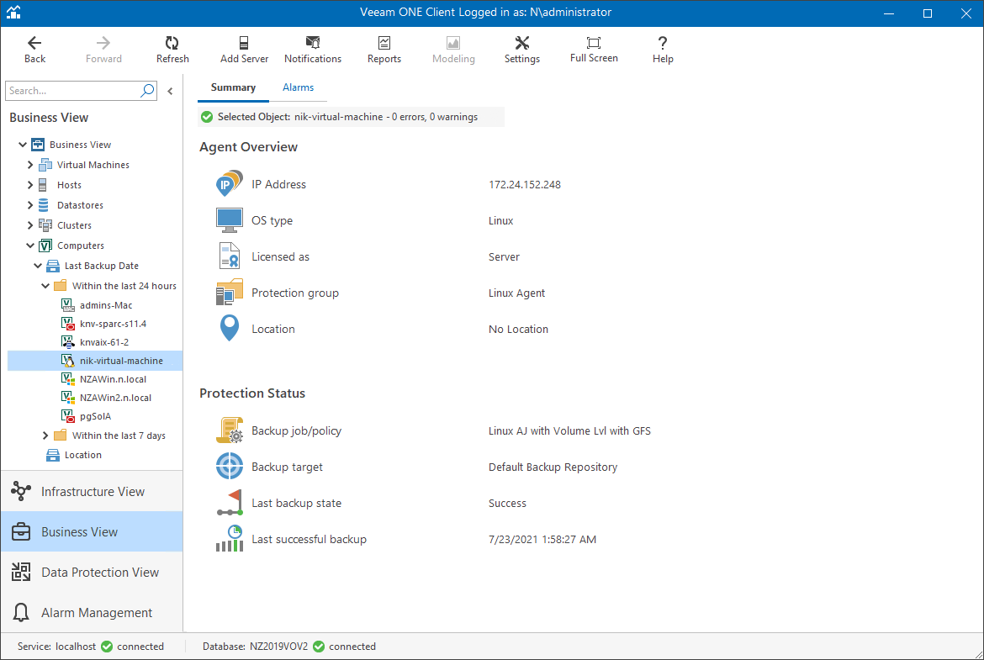Click the Backup target icon

(229, 466)
